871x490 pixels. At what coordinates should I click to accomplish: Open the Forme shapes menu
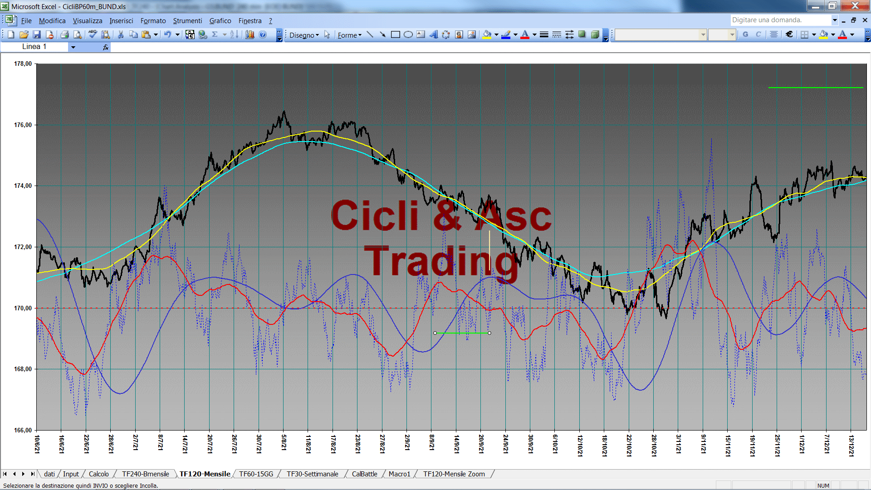[349, 35]
